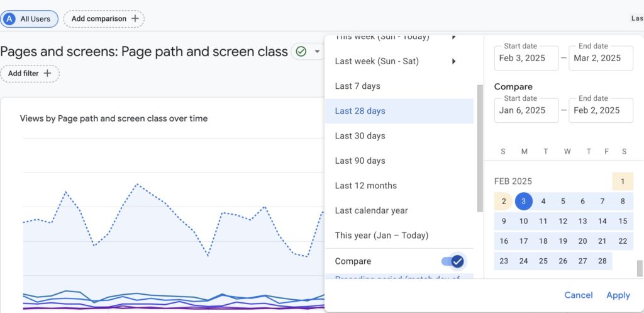The width and height of the screenshot is (644, 313).
Task: Click the calendar vertical scrollbar thumb
Action: [640, 268]
